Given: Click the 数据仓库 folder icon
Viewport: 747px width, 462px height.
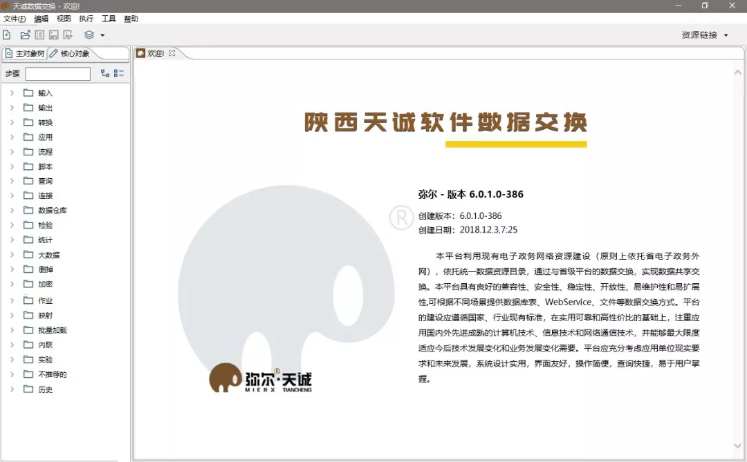Looking at the screenshot, I should point(28,210).
